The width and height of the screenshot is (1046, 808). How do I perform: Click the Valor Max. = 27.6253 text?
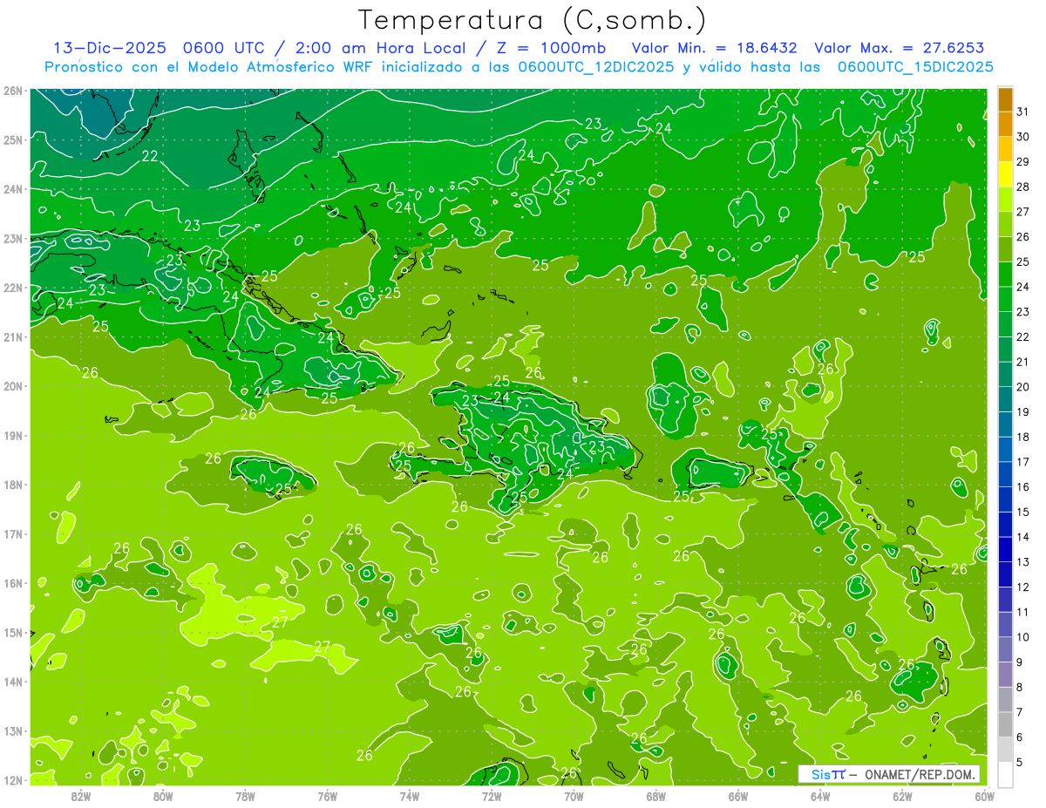point(900,48)
